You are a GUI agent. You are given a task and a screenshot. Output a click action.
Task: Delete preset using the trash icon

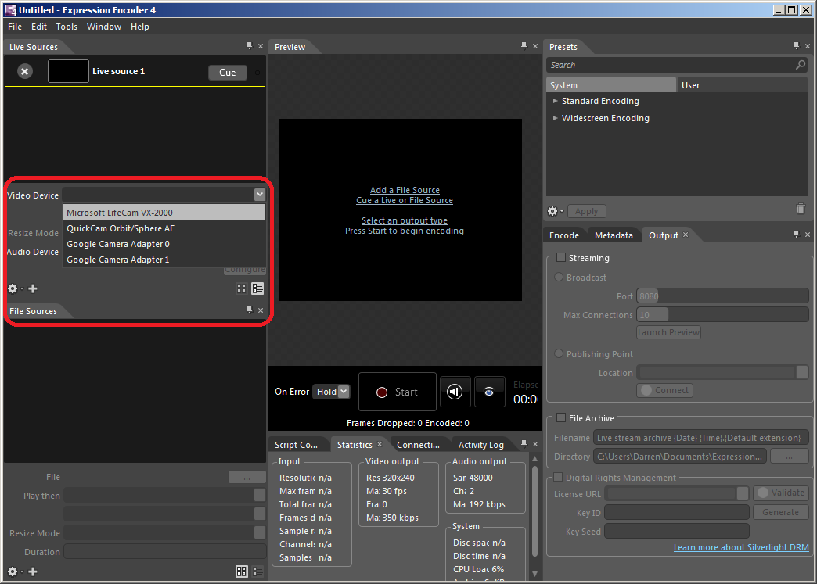801,210
